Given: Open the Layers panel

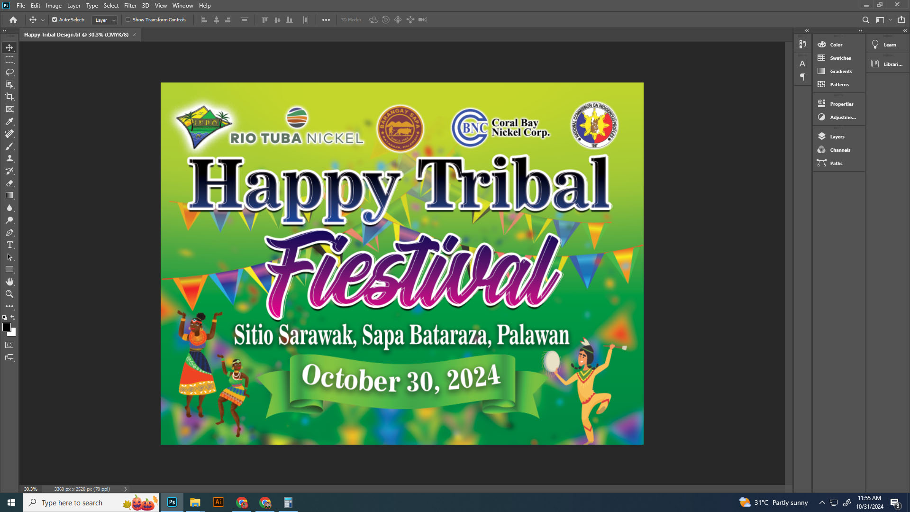Looking at the screenshot, I should point(837,137).
